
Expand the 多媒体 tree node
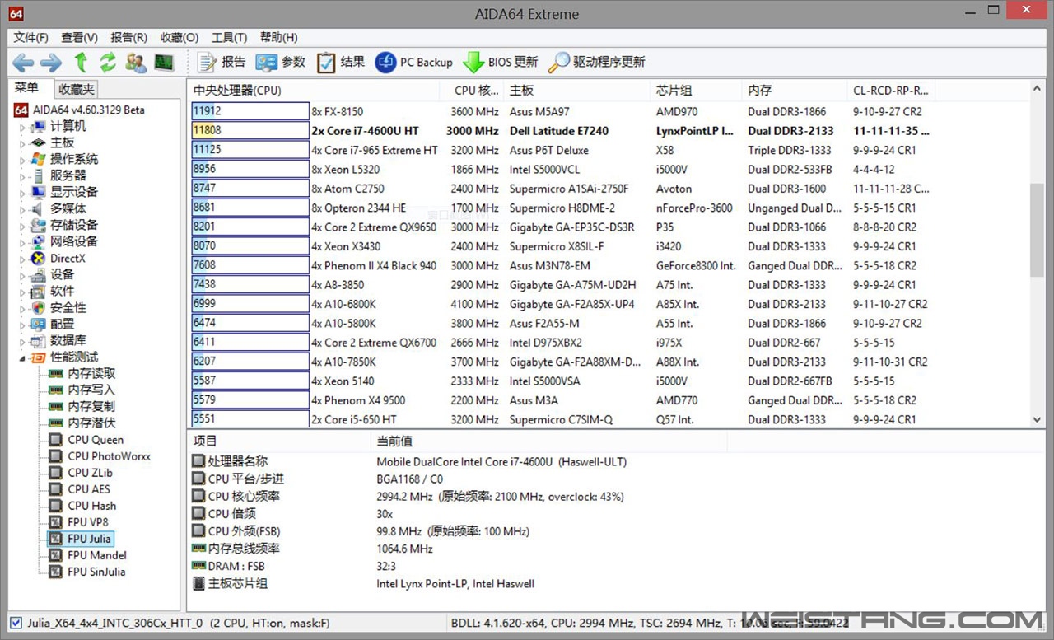(23, 209)
